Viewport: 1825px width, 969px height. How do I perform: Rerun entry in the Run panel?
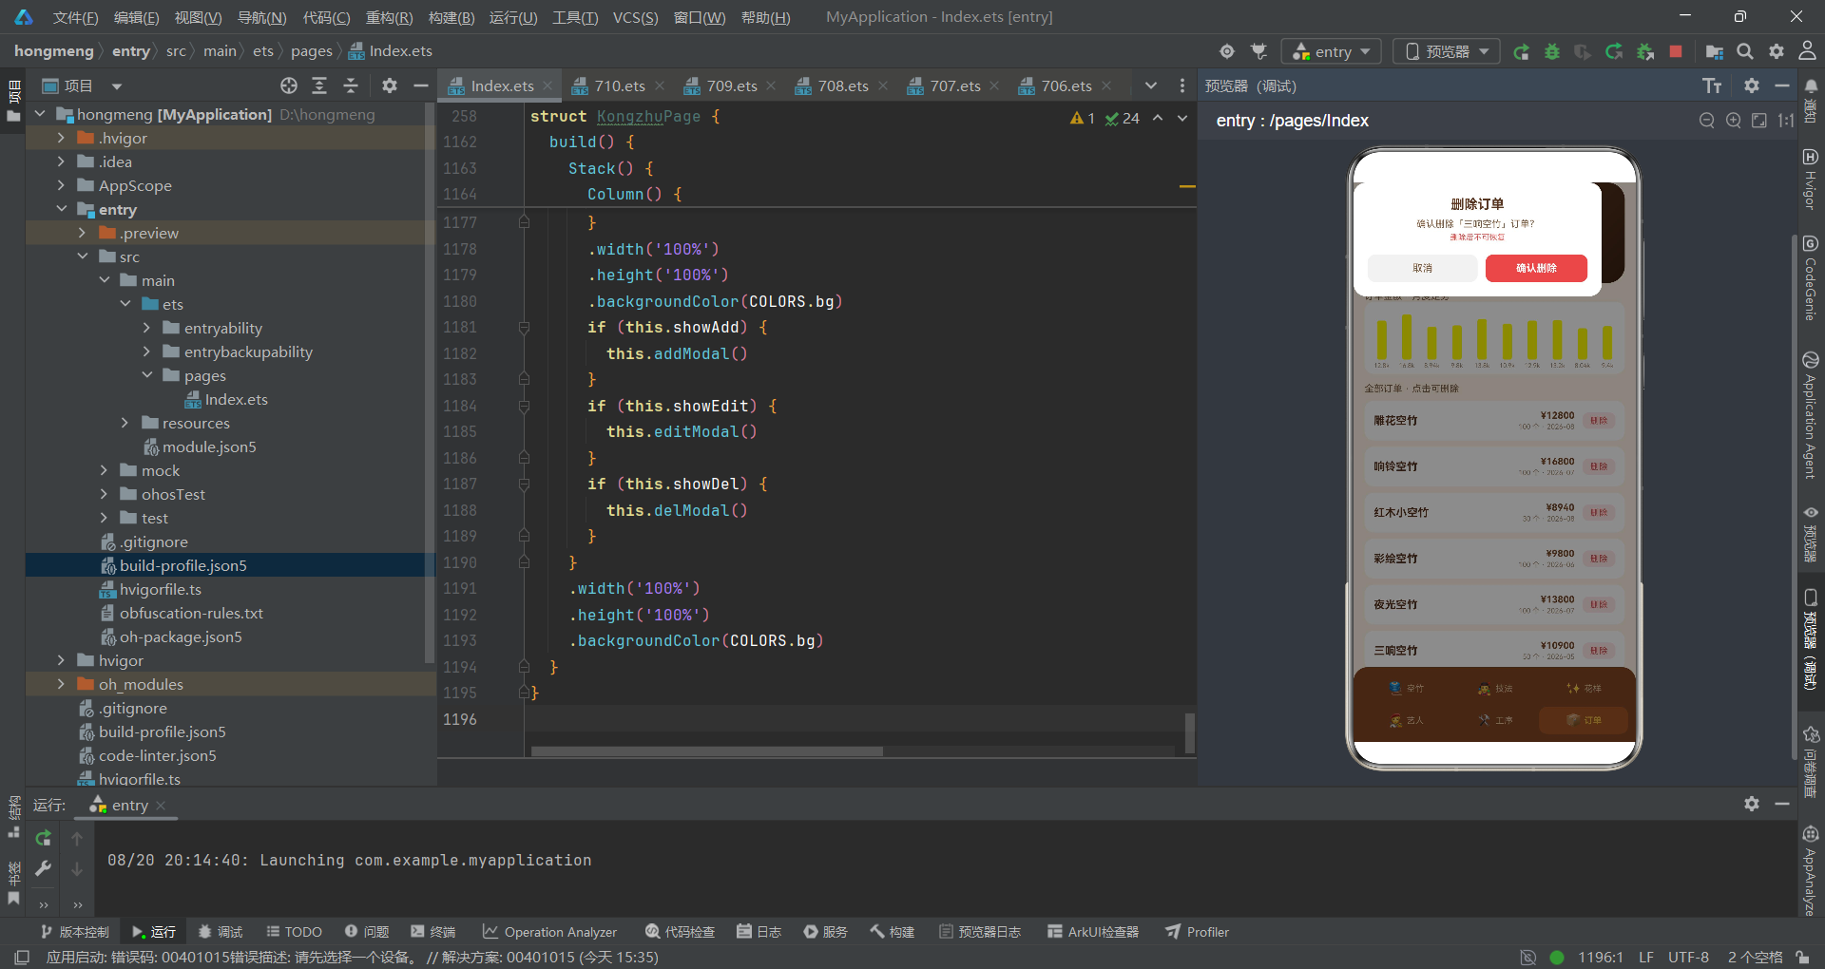[x=43, y=838]
